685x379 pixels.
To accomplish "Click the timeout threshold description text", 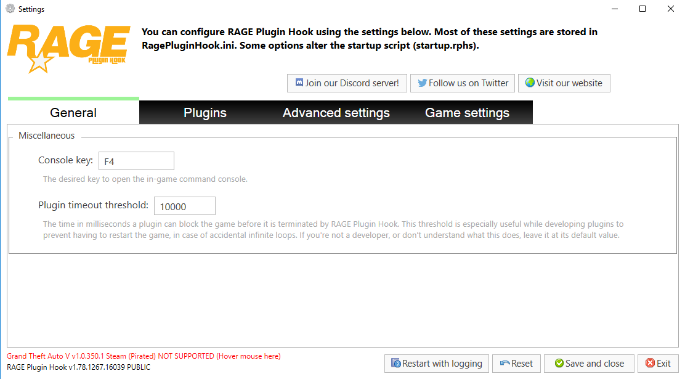I will point(333,229).
